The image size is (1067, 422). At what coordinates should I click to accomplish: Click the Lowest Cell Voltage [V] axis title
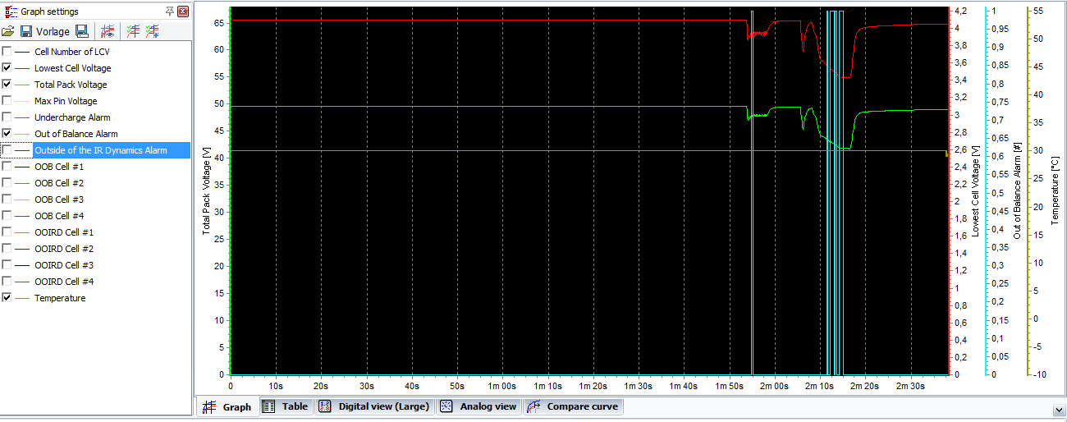(974, 191)
